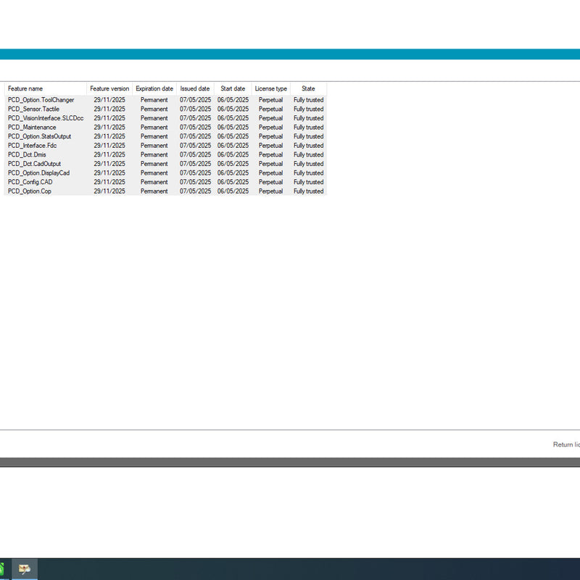Select the PCD_Option.StatsOutput row

point(40,136)
